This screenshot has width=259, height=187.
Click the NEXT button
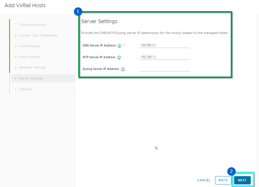[x=242, y=180]
